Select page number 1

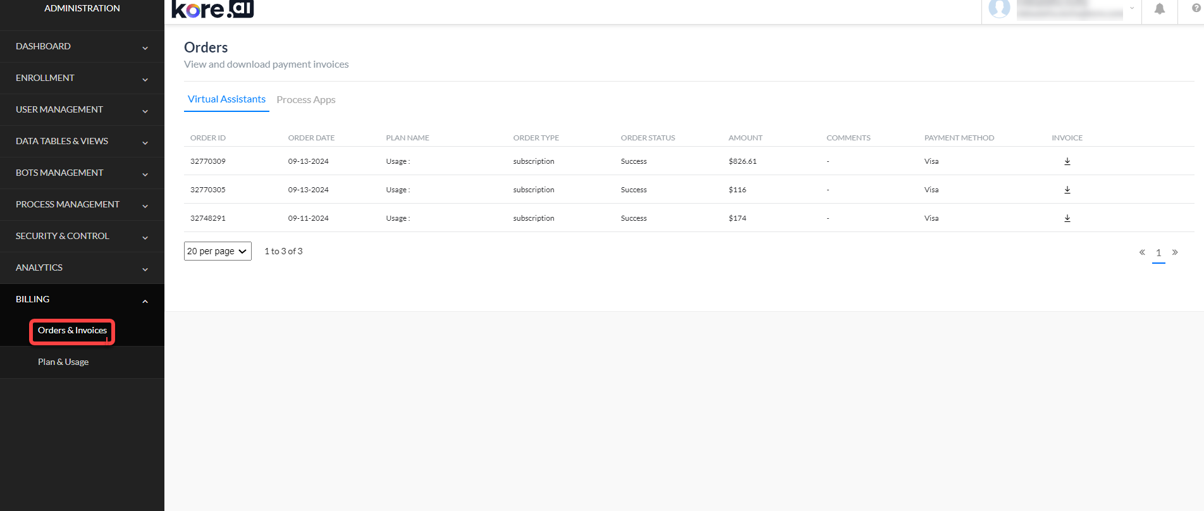[x=1158, y=253]
